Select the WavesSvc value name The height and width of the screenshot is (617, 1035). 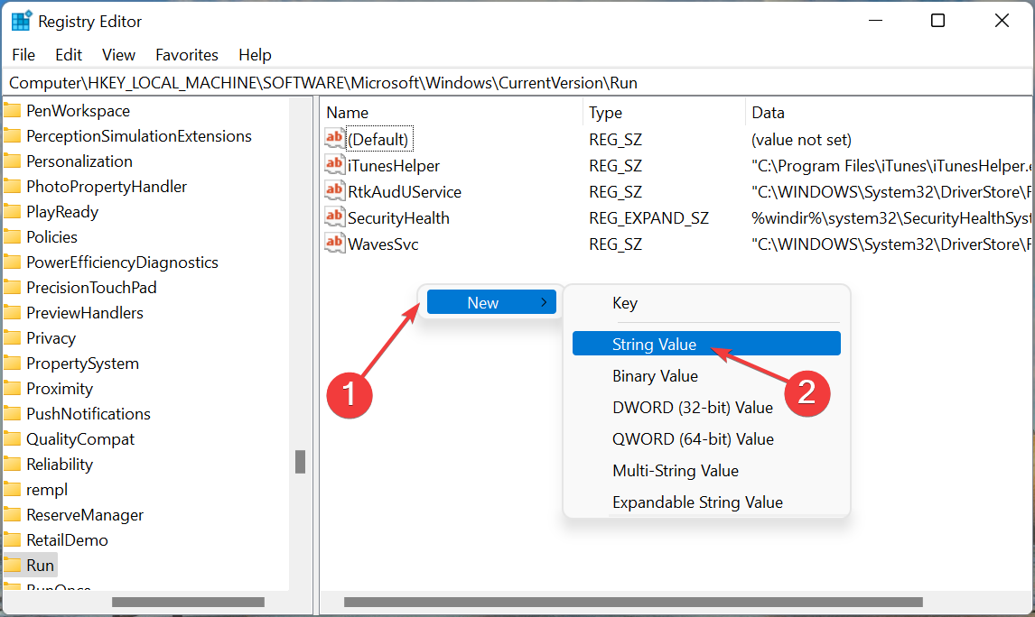coord(383,244)
